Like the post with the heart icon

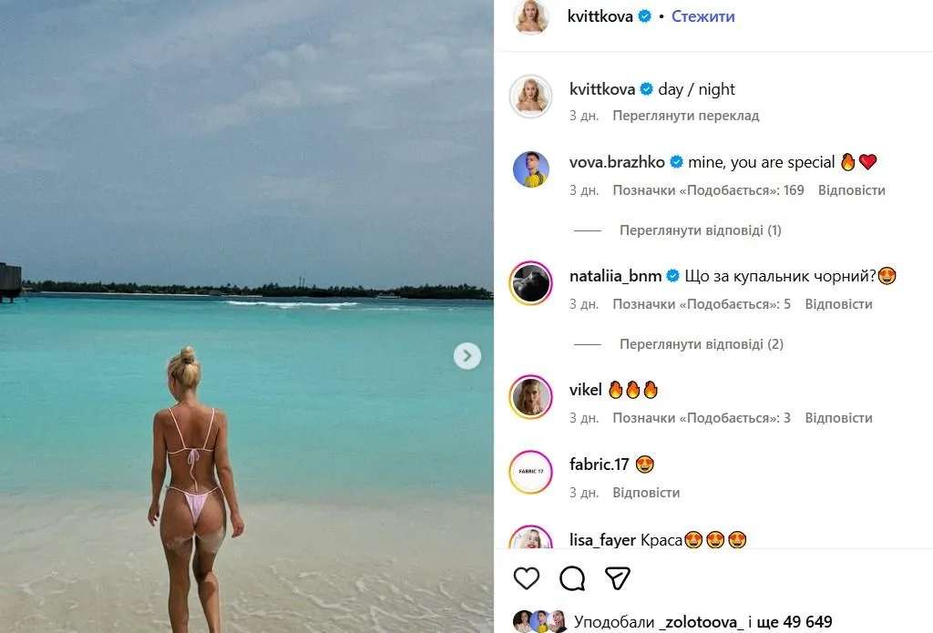(x=527, y=578)
